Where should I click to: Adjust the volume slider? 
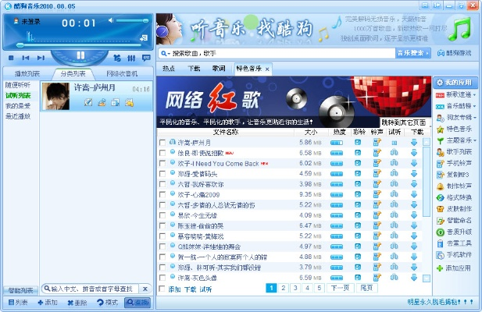[132, 20]
